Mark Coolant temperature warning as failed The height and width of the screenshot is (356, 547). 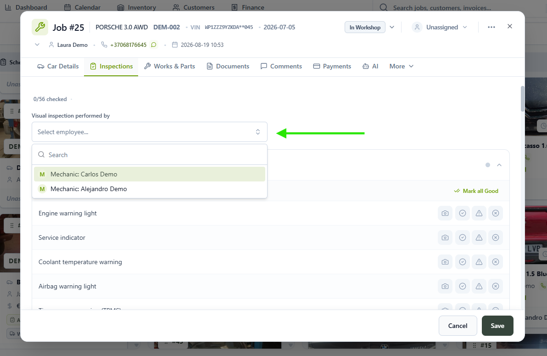pyautogui.click(x=495, y=262)
